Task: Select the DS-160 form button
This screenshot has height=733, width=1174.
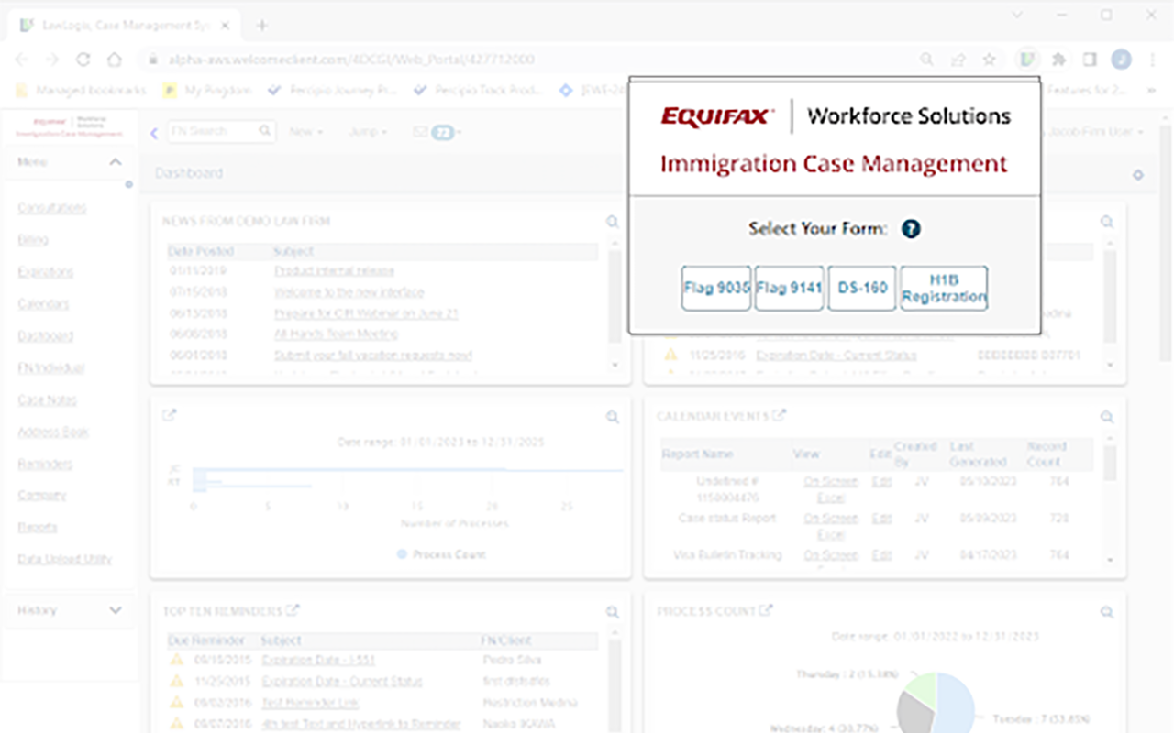Action: coord(861,288)
